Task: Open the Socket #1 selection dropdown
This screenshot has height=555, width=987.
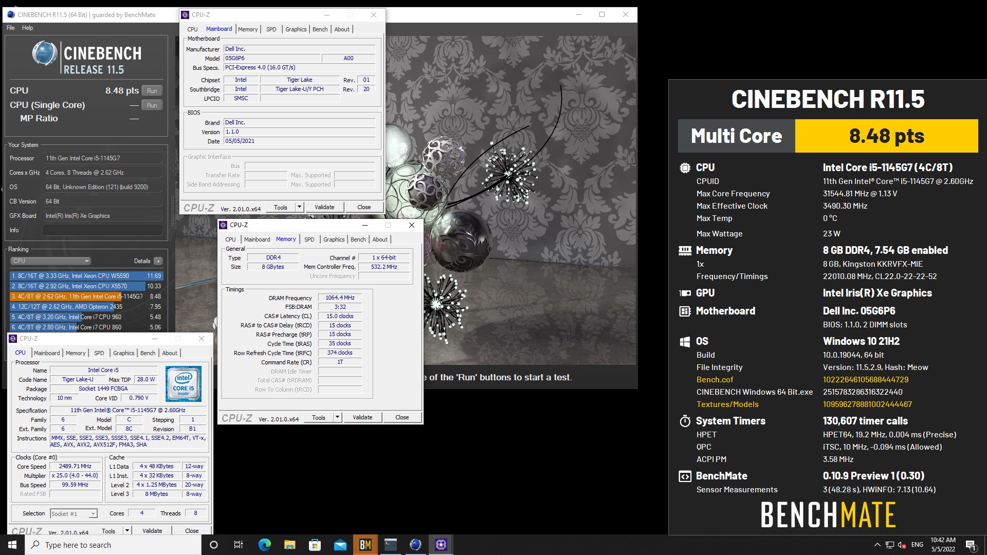Action: coord(74,514)
